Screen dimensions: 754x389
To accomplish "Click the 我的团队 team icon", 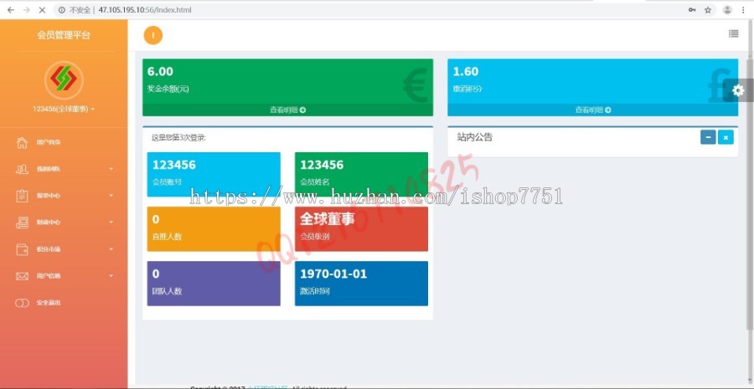I will (22, 169).
